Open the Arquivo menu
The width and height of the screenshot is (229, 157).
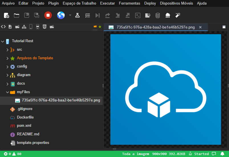(x=8, y=3)
